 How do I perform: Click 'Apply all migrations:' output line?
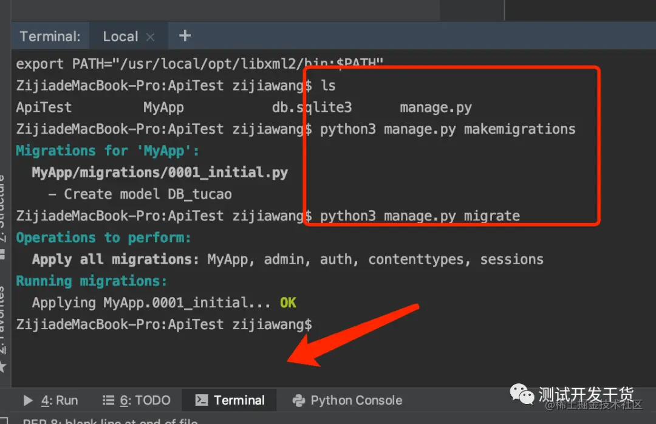tap(287, 259)
